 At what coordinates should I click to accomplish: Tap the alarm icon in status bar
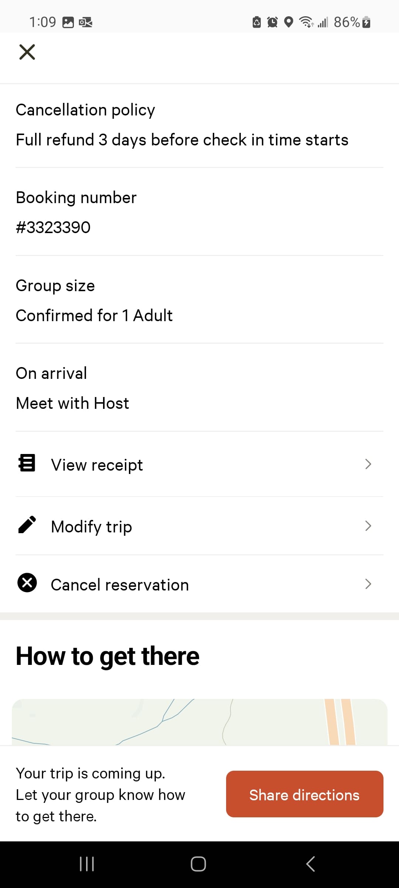tap(272, 22)
